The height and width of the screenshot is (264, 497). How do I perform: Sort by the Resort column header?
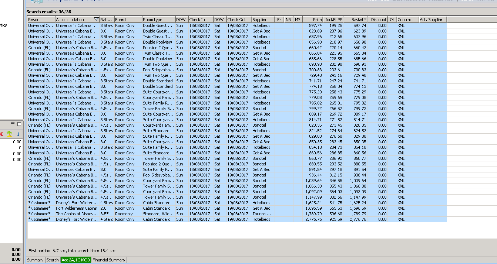click(x=41, y=20)
